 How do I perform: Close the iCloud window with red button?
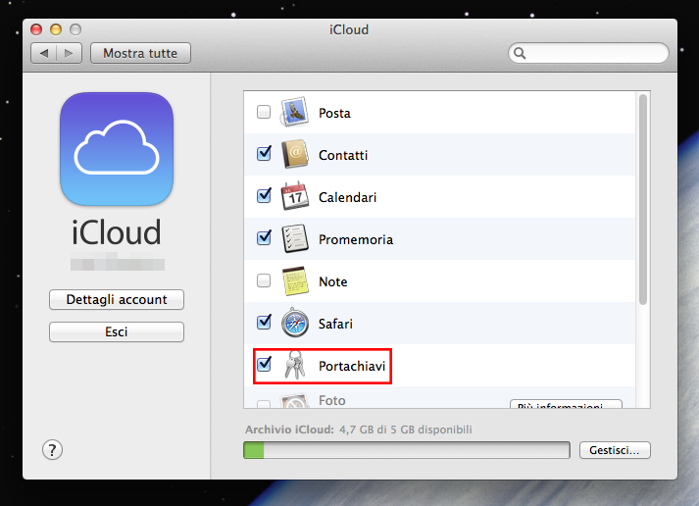click(36, 29)
